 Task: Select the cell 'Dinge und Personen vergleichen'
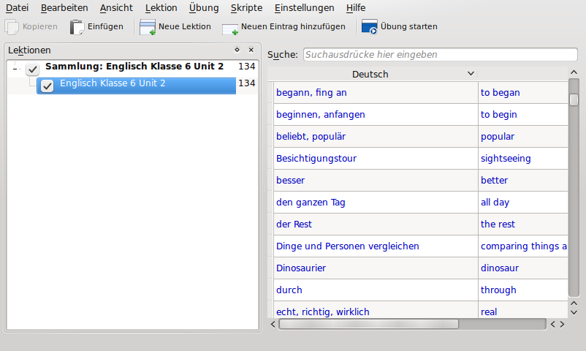[x=376, y=246]
